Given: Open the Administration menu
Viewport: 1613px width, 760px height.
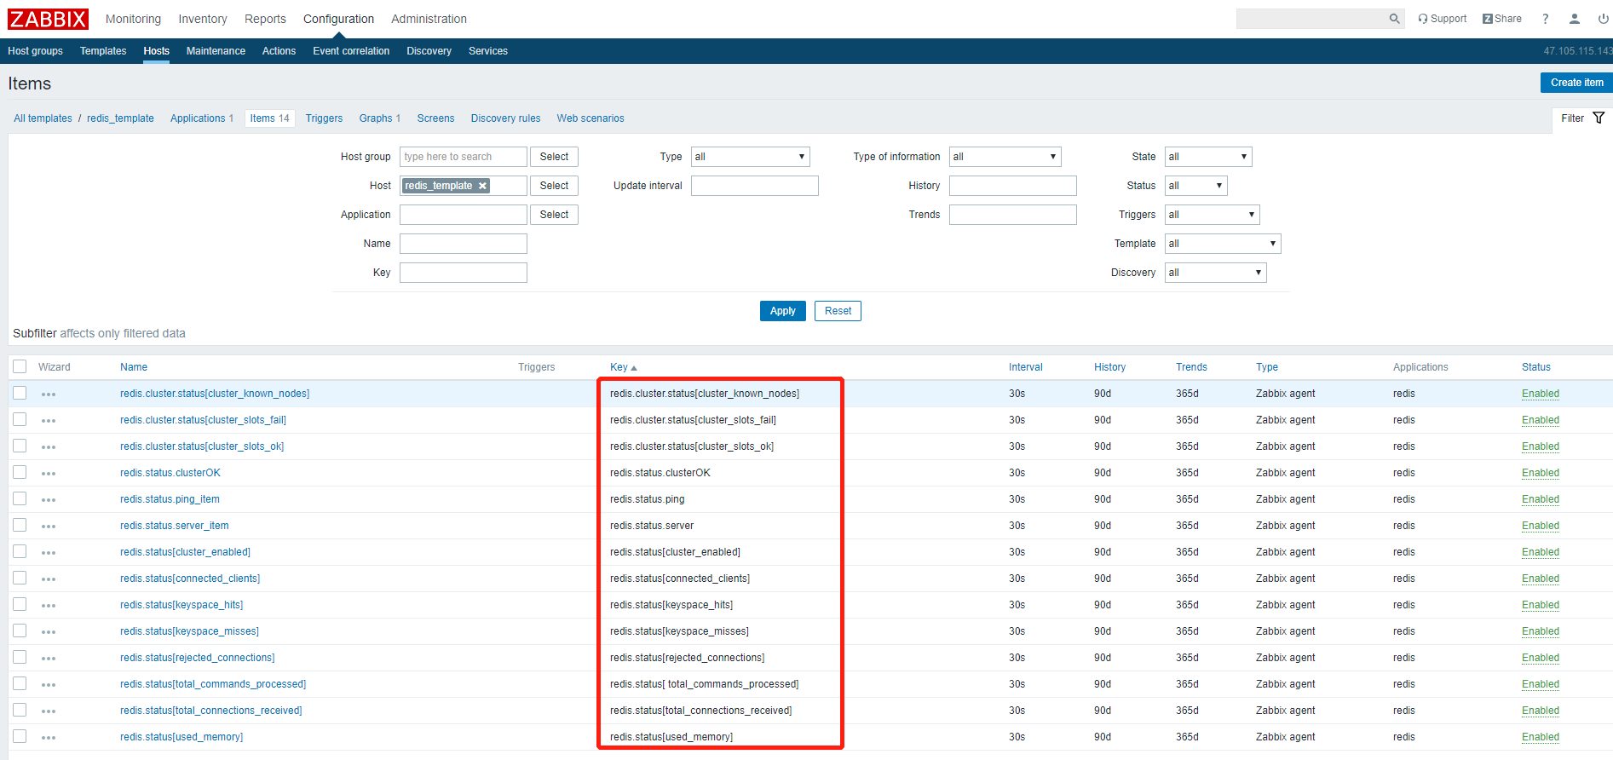Looking at the screenshot, I should click(429, 19).
